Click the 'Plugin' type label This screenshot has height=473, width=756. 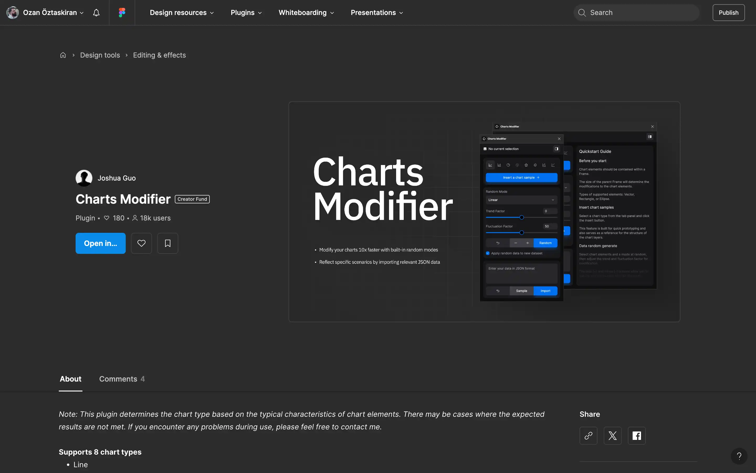click(85, 218)
